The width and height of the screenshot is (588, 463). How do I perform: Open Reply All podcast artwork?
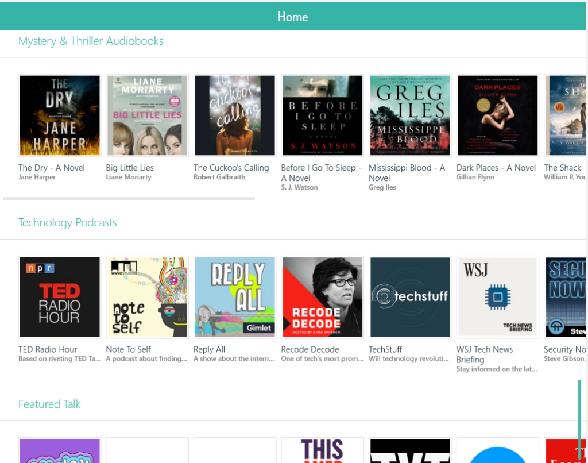click(235, 297)
